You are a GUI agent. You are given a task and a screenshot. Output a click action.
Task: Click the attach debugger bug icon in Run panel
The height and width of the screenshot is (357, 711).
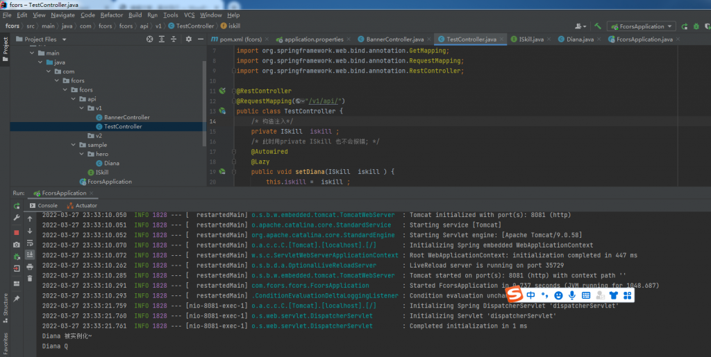click(17, 256)
